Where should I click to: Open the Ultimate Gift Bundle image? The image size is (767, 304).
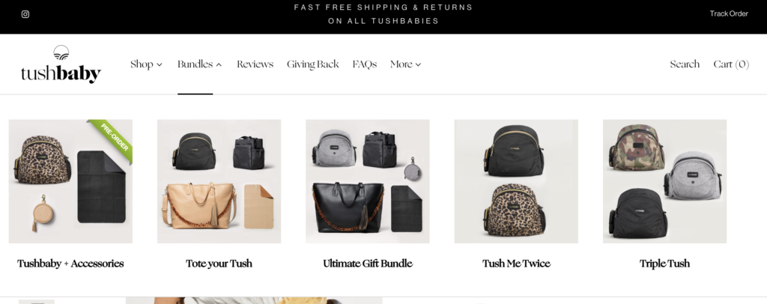click(x=367, y=181)
